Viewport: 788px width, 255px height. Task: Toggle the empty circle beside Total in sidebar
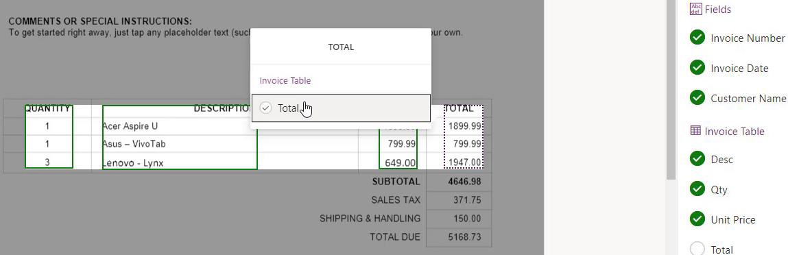697,249
